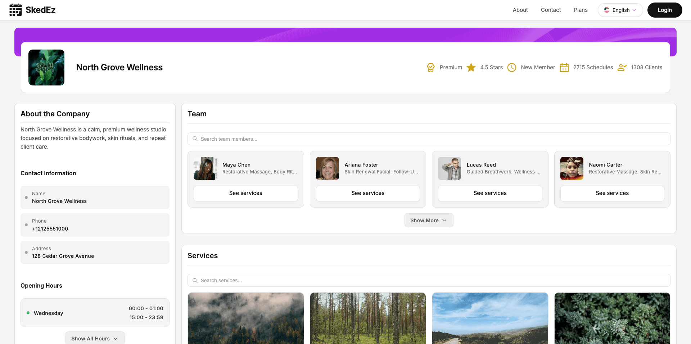Click the North Grove Wellness page heading
The image size is (691, 344).
tap(119, 68)
